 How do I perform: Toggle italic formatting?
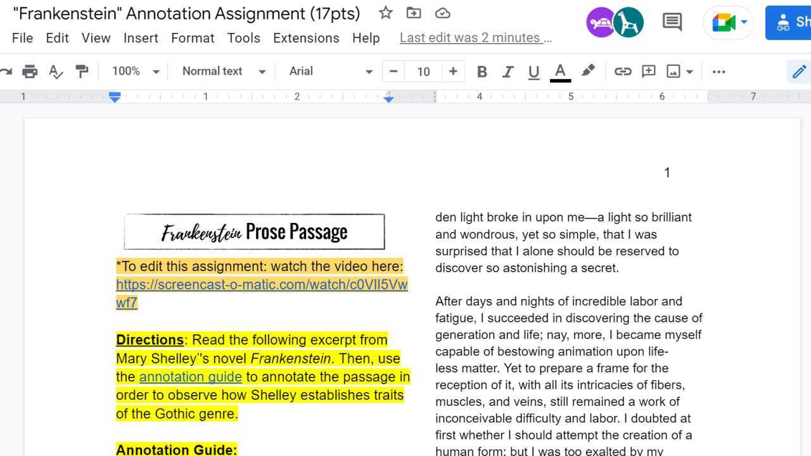click(x=508, y=71)
